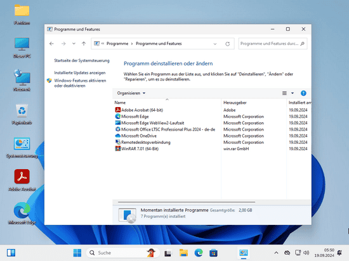Sort by Installiert am column header
349x261 pixels.
tap(300, 103)
